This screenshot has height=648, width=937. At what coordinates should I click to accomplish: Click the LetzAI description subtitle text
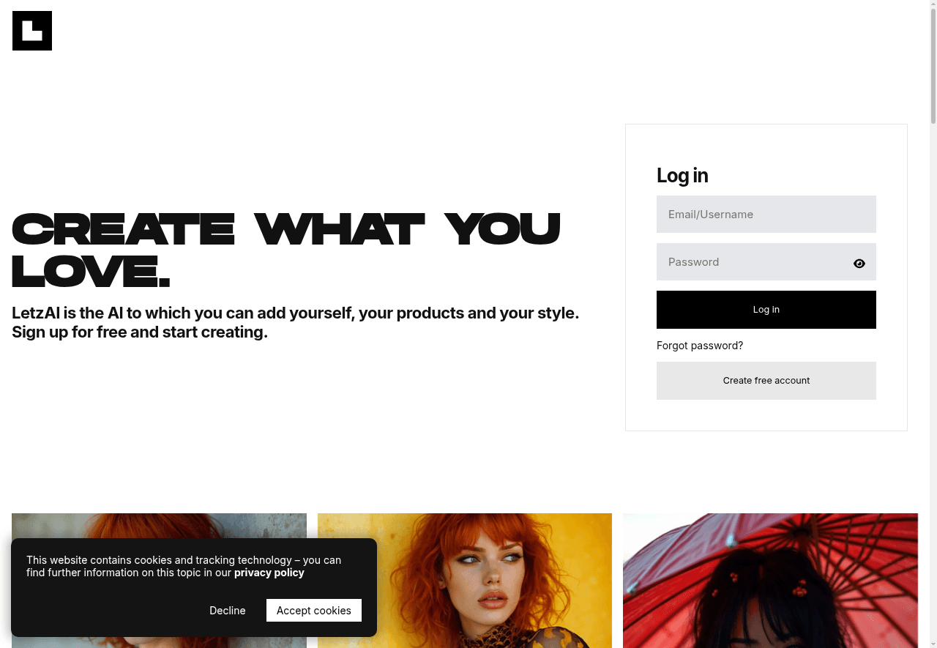click(296, 323)
